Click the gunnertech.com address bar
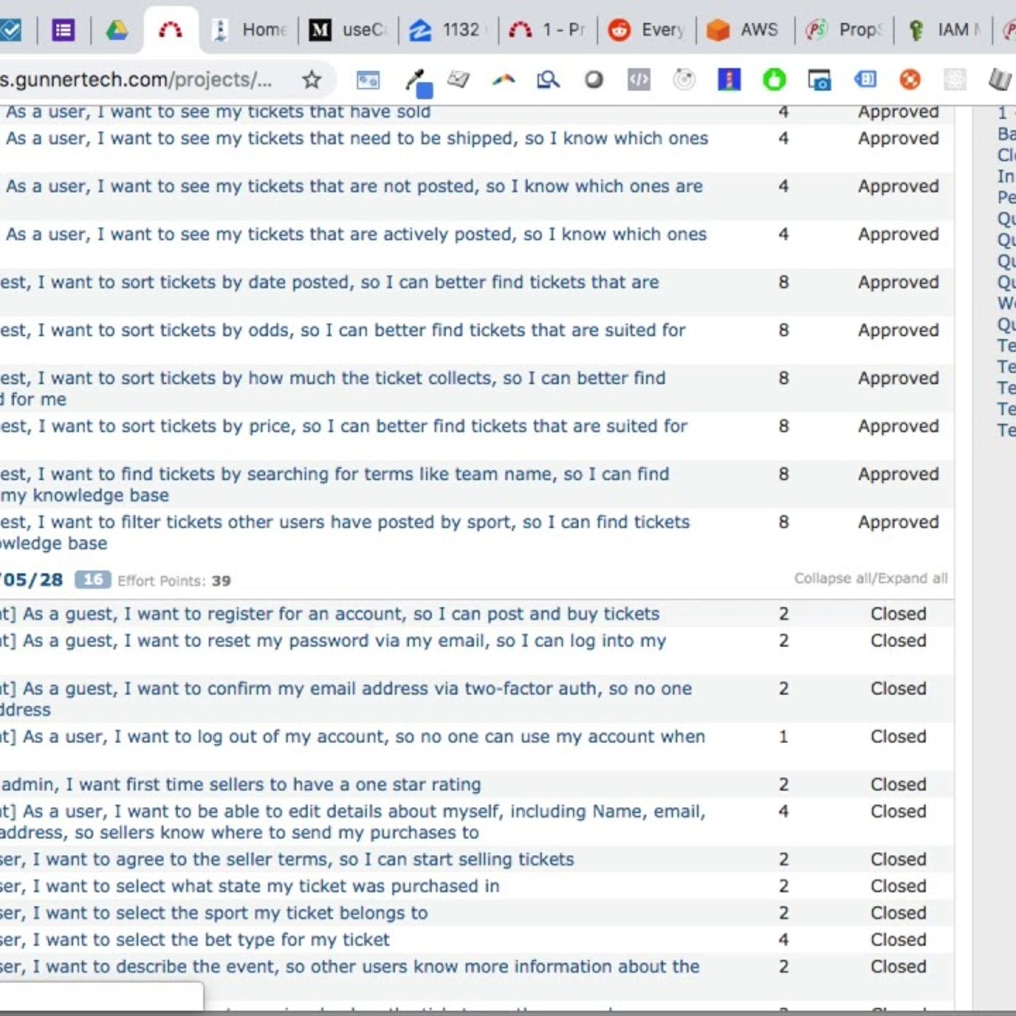 click(138, 79)
